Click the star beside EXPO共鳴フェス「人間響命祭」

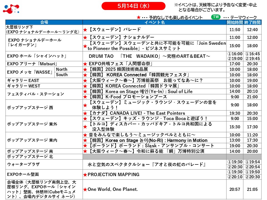click(85, 64)
